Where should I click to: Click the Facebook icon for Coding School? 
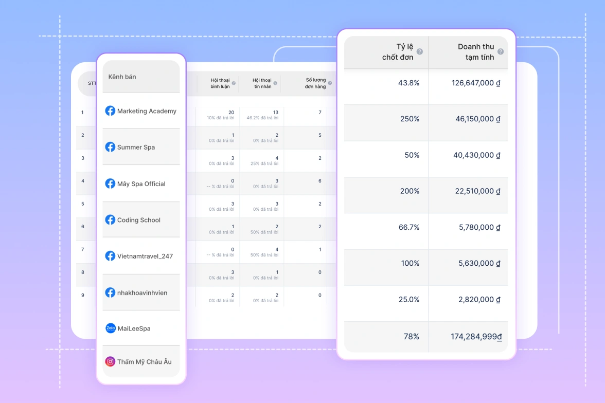(110, 220)
